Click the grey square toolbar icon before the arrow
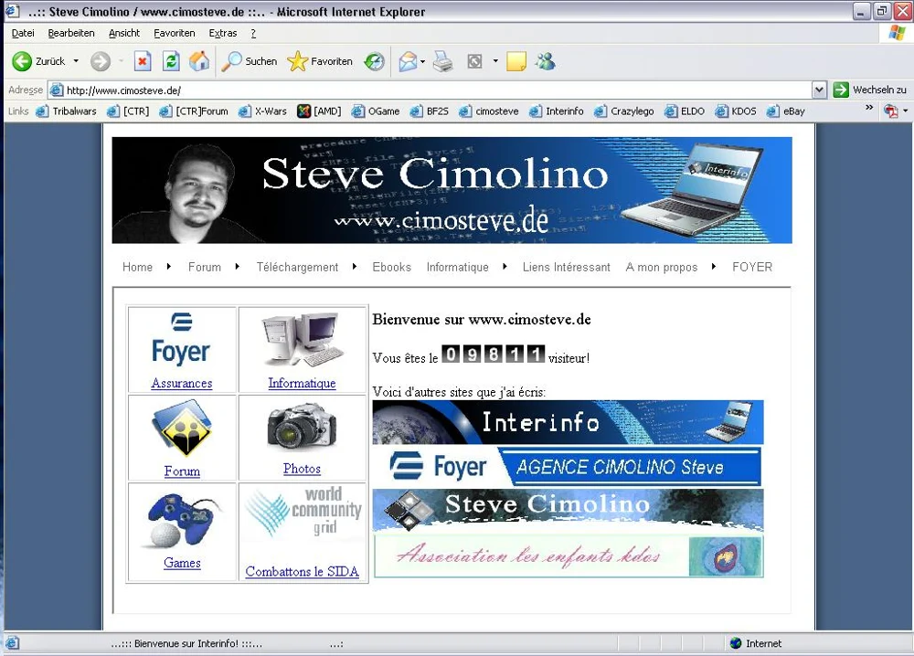This screenshot has height=656, width=914. click(x=475, y=61)
